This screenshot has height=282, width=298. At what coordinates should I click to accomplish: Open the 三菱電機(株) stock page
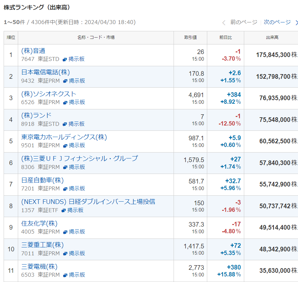tap(39, 267)
